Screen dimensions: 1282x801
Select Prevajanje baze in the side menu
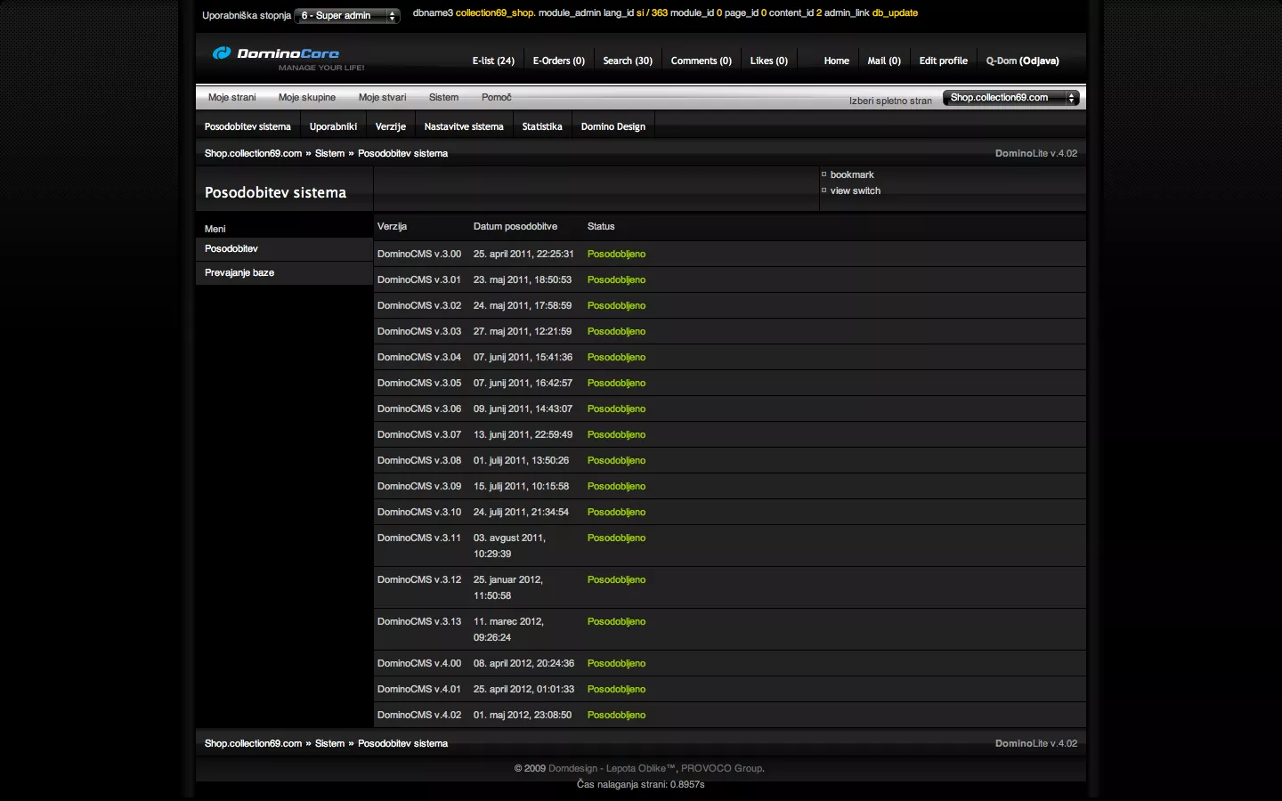coord(239,273)
